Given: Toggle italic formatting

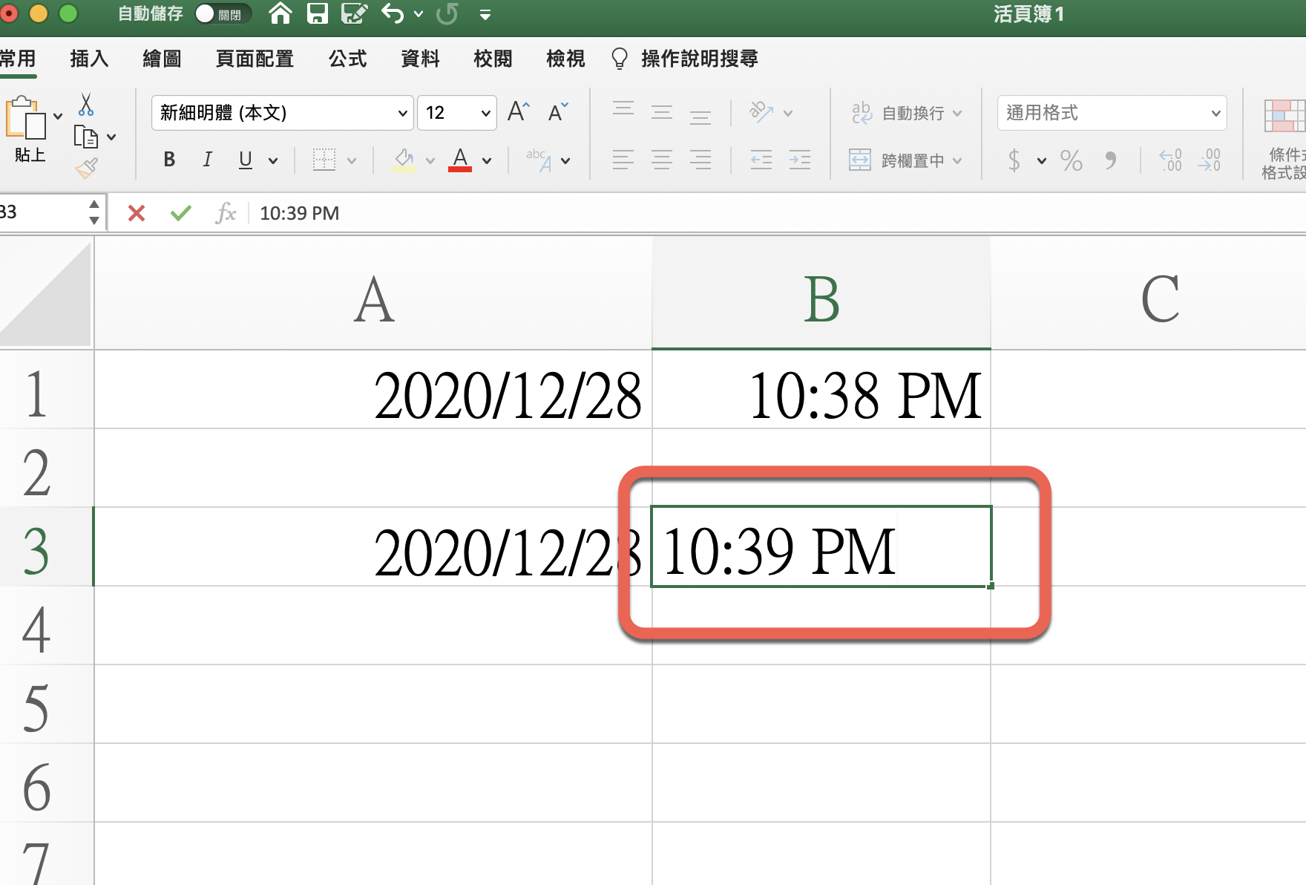Looking at the screenshot, I should coord(207,160).
